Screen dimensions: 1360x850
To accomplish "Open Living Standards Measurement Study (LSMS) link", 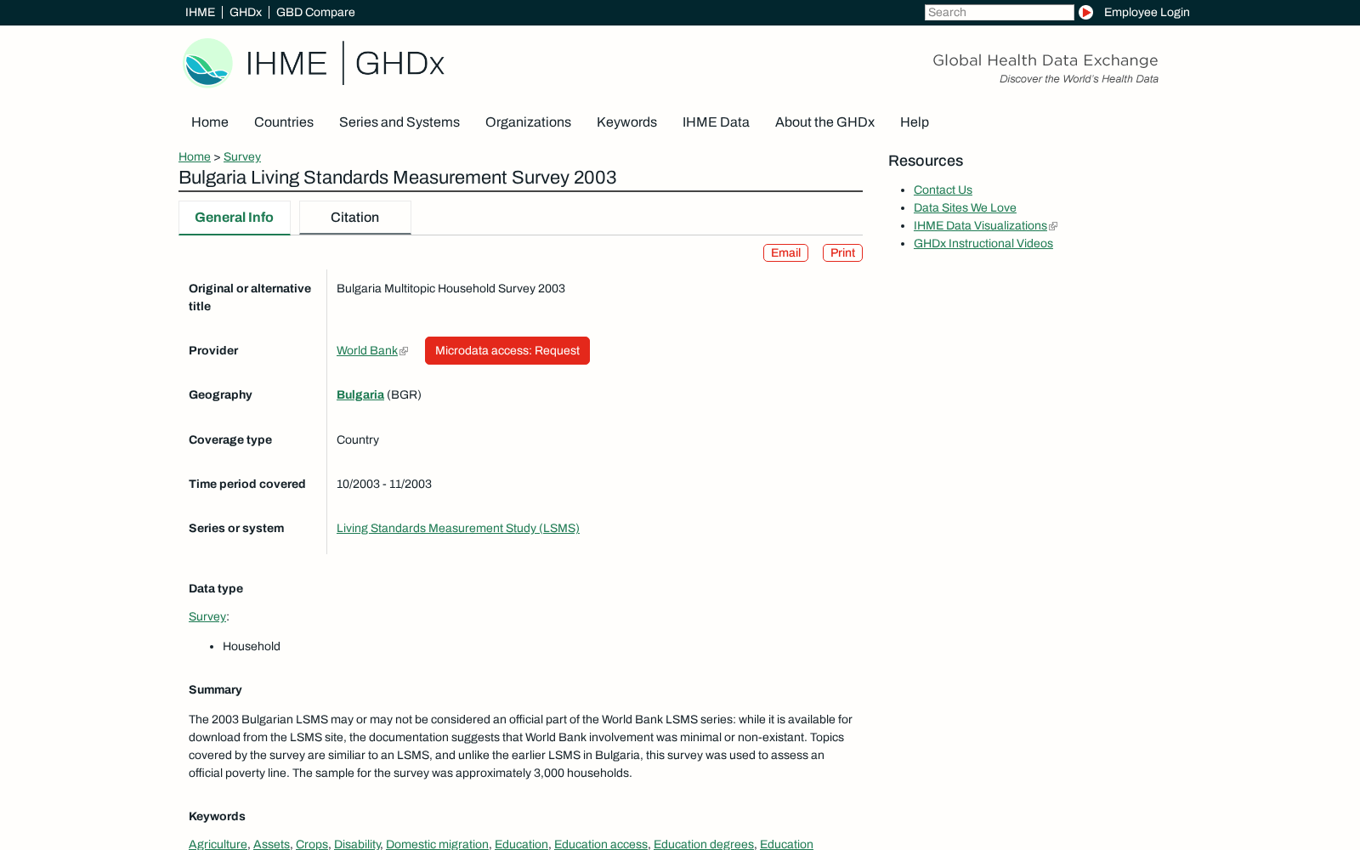I will click(x=458, y=529).
